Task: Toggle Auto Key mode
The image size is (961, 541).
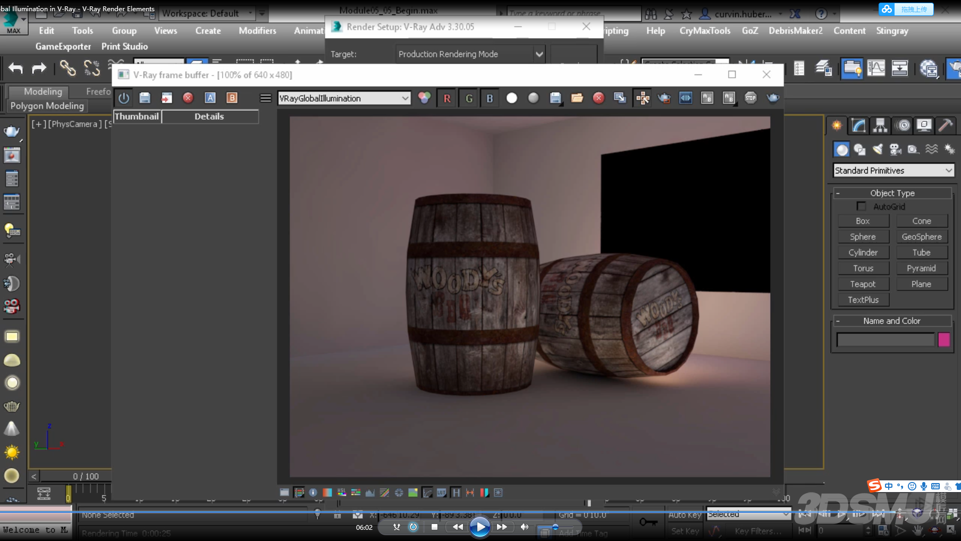Action: (685, 515)
